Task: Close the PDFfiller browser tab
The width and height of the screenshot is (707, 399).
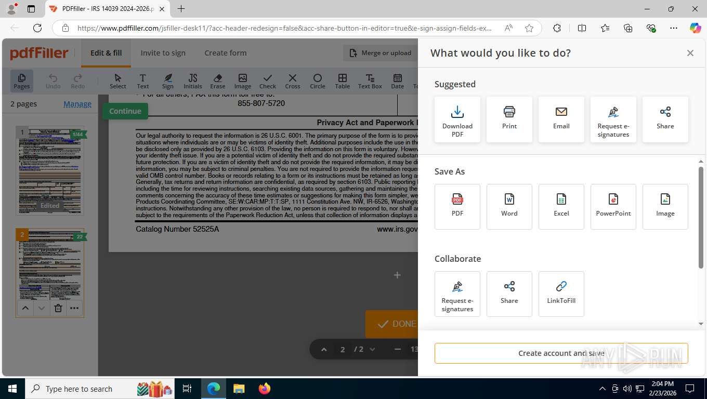Action: click(162, 9)
